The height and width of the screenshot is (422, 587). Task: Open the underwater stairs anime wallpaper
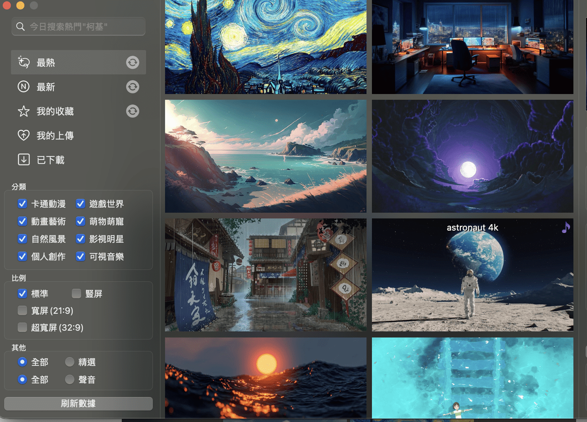pos(472,378)
